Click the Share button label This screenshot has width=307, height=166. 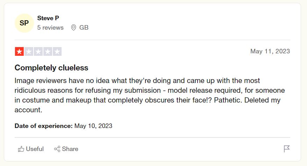[70, 149]
